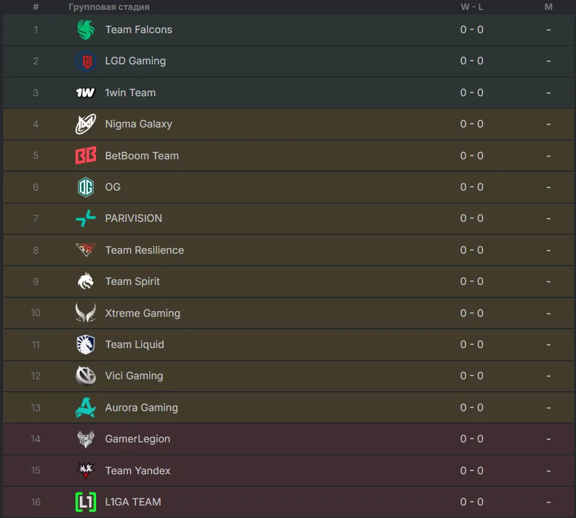
Task: Click the M column header
Action: [549, 7]
